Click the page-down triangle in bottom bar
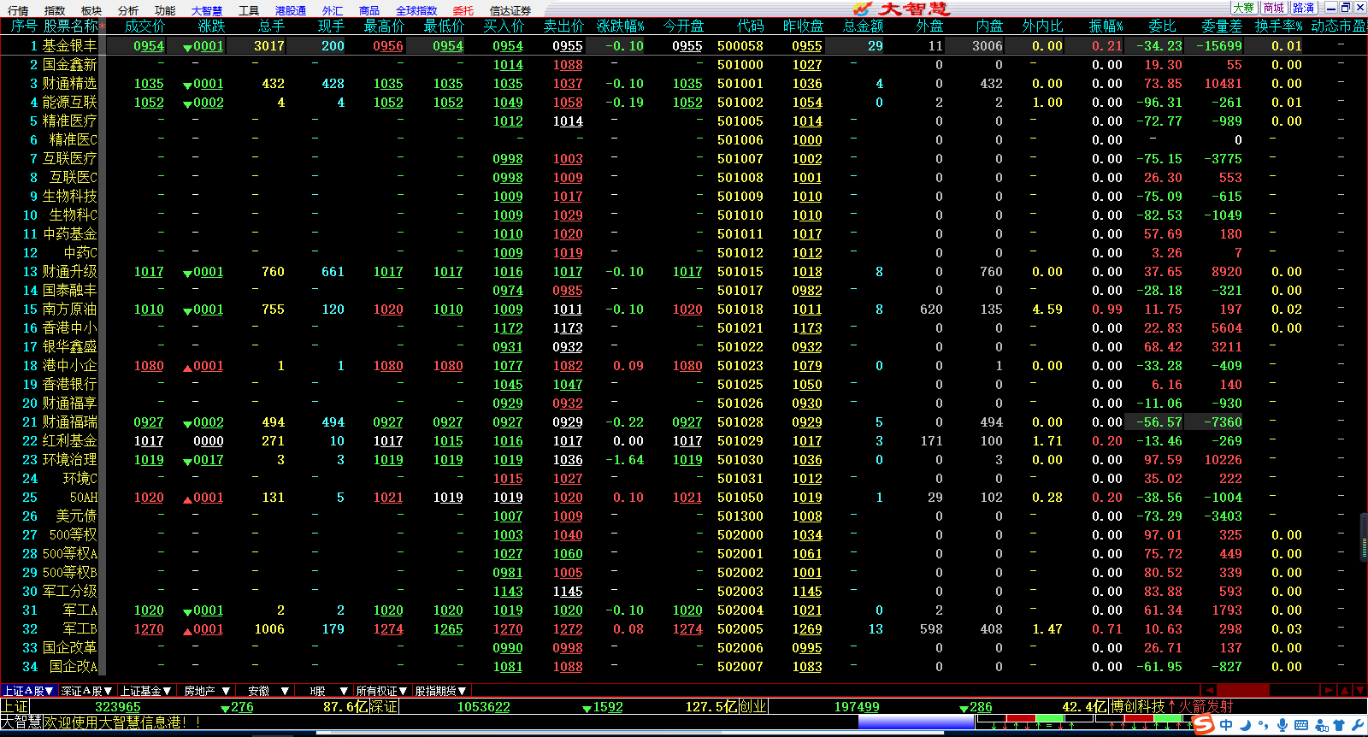The height and width of the screenshot is (737, 1368). tap(1359, 690)
